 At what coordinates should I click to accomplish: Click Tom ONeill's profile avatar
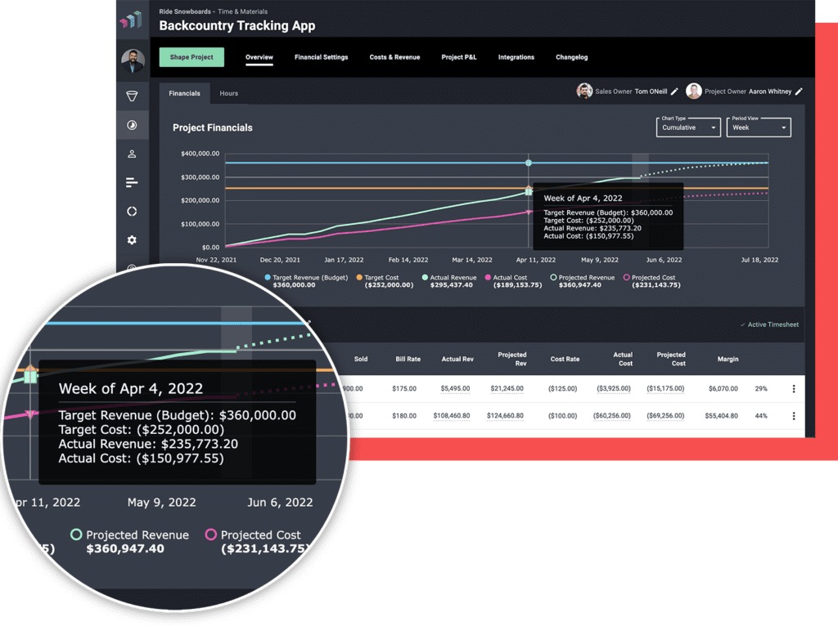click(x=583, y=91)
